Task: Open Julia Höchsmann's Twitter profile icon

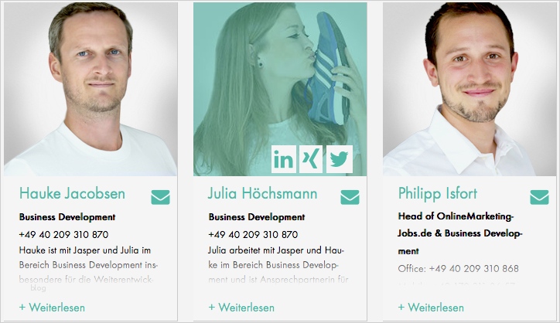Action: coord(339,159)
